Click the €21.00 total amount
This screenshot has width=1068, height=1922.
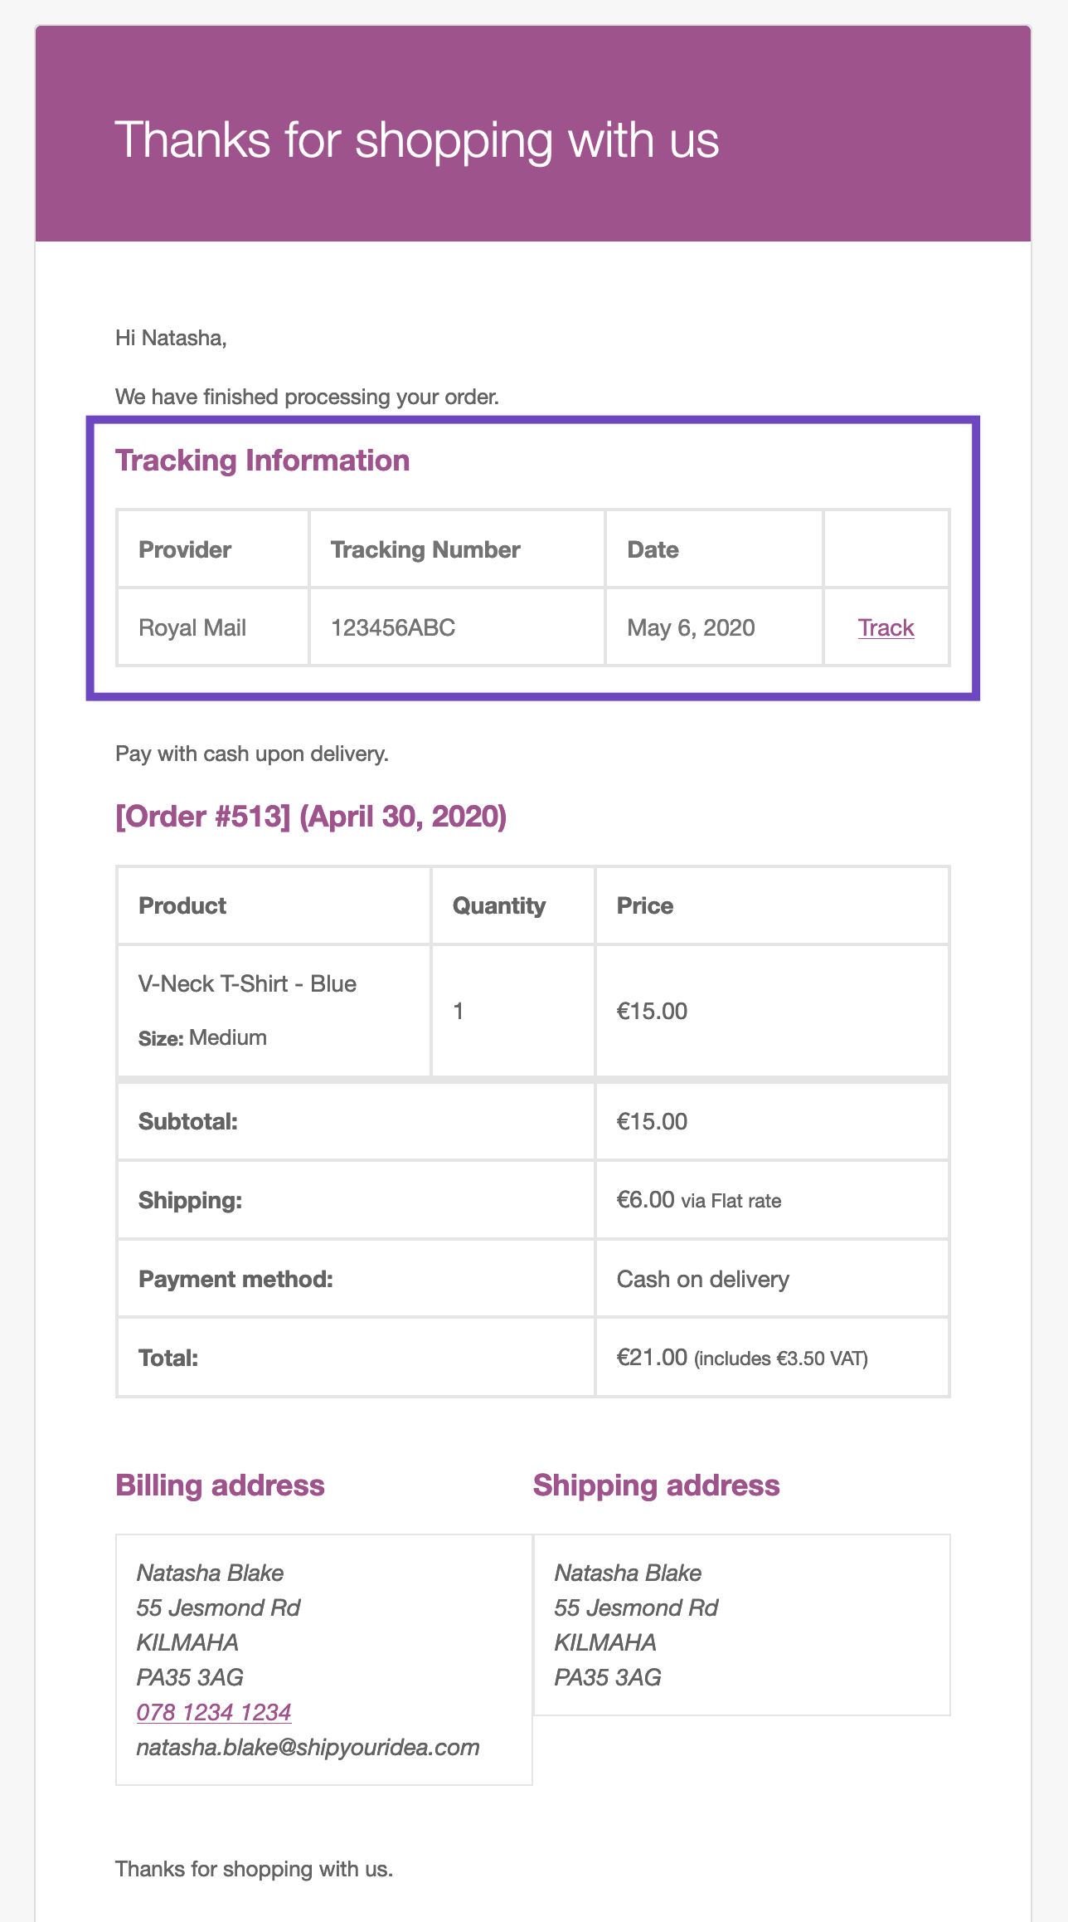point(652,1357)
